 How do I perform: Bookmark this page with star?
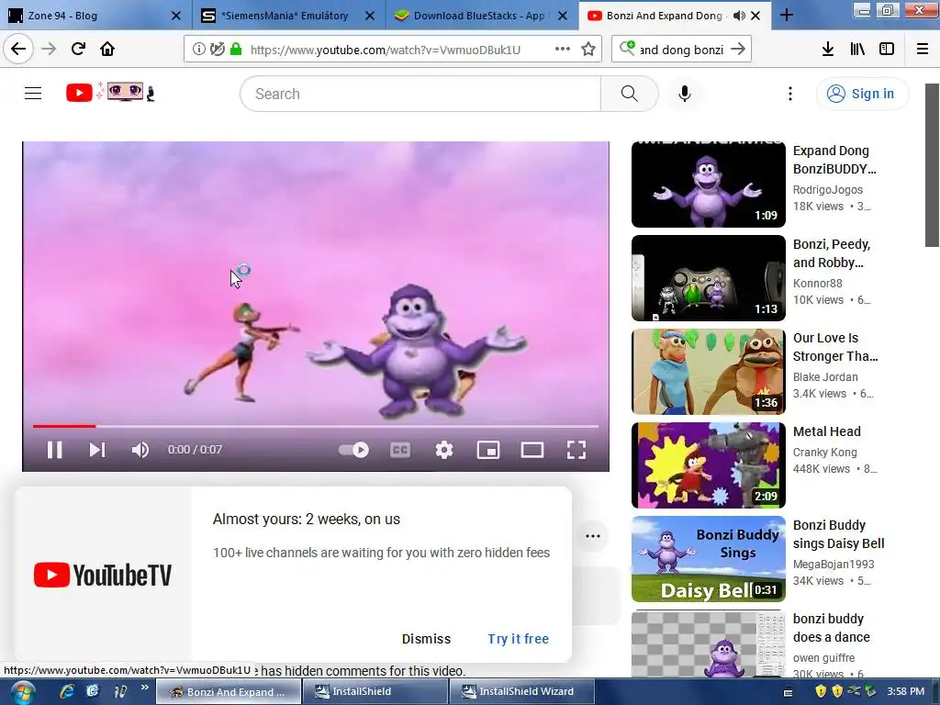(588, 50)
